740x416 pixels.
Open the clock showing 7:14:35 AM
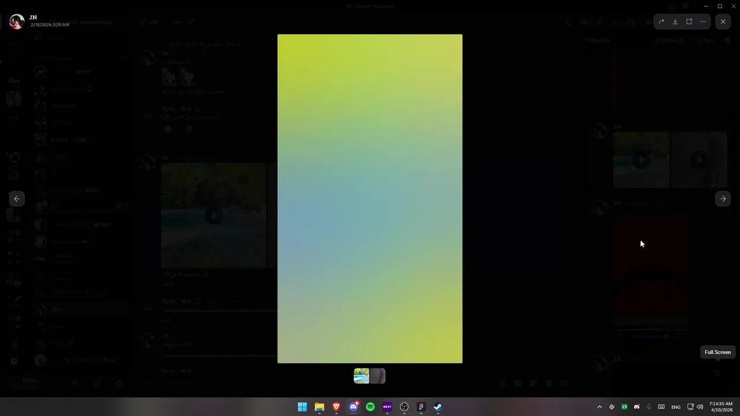coord(721,407)
